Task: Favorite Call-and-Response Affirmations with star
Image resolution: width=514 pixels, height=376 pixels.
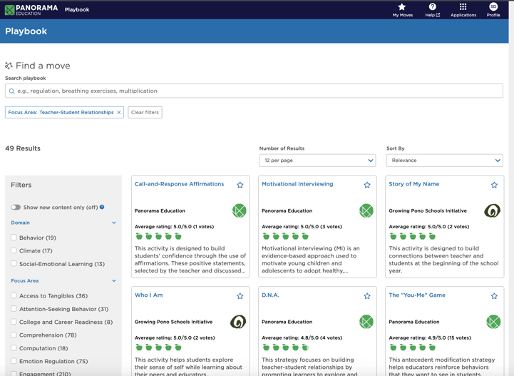Action: pos(240,185)
